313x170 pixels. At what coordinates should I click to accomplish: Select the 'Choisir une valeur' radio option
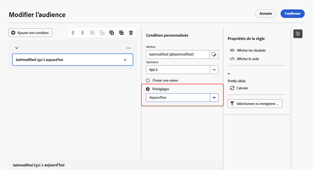click(148, 80)
